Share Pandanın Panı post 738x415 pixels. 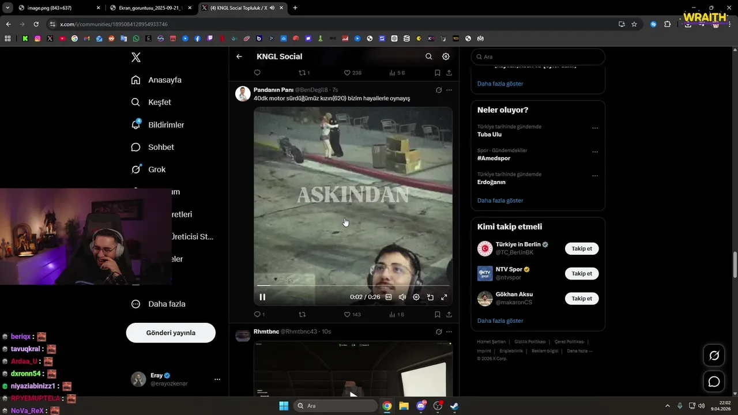[x=449, y=314]
